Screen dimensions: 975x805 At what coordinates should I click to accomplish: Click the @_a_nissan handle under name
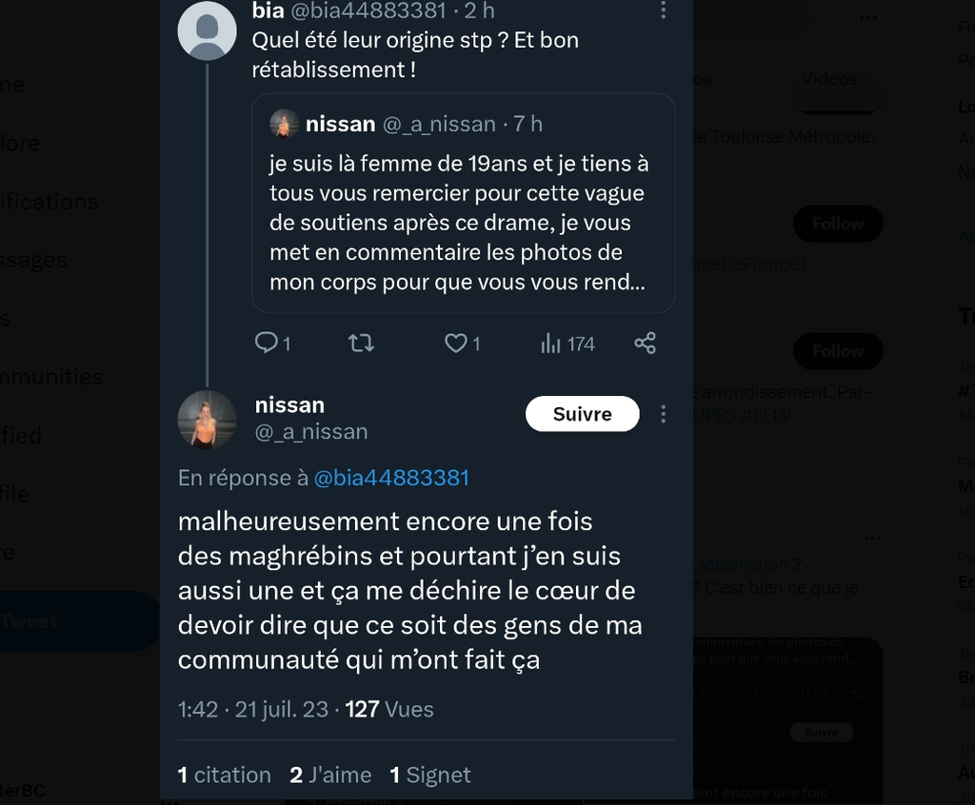click(x=310, y=432)
